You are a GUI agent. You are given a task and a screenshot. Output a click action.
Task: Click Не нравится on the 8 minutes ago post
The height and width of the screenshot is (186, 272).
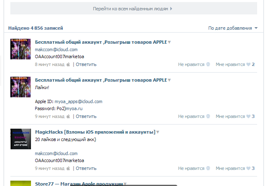coord(191,64)
